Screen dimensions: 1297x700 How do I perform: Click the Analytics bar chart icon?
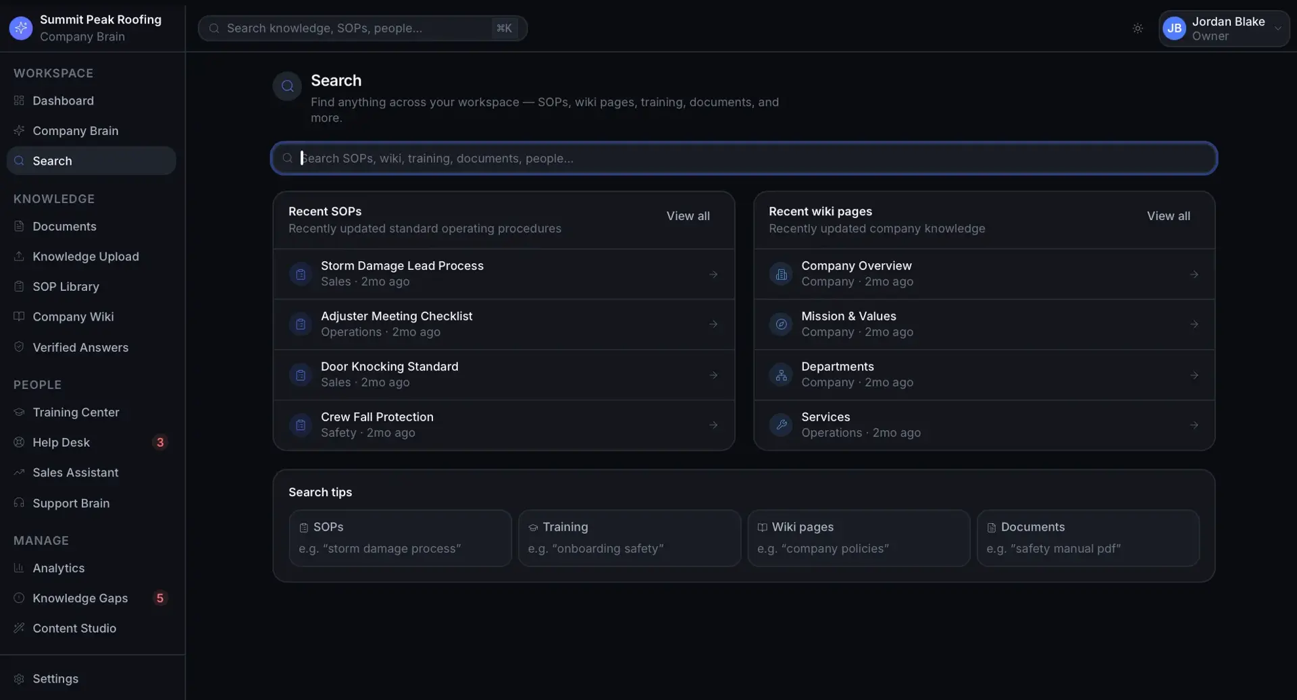pos(19,568)
